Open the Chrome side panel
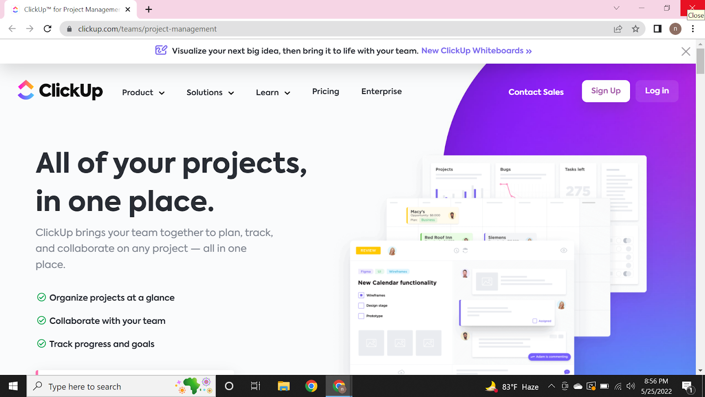This screenshot has height=397, width=705. (x=657, y=29)
